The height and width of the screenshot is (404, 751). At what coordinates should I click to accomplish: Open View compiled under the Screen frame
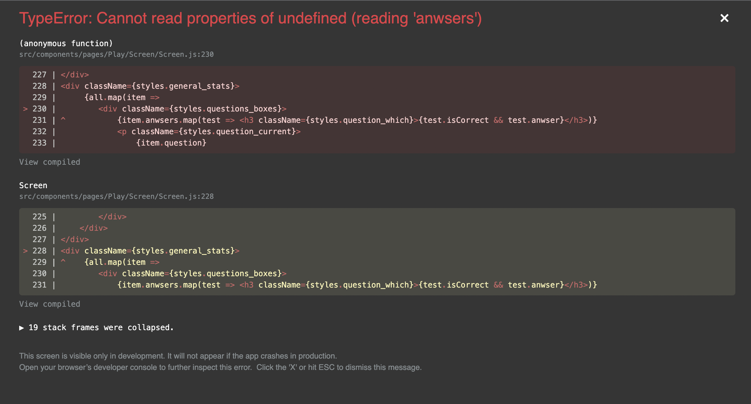point(50,304)
